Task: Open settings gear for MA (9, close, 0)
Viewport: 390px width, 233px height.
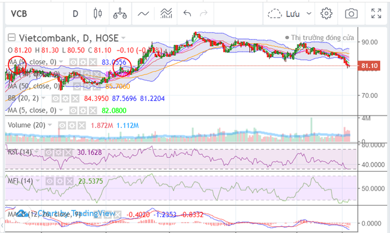Action: click(x=83, y=62)
